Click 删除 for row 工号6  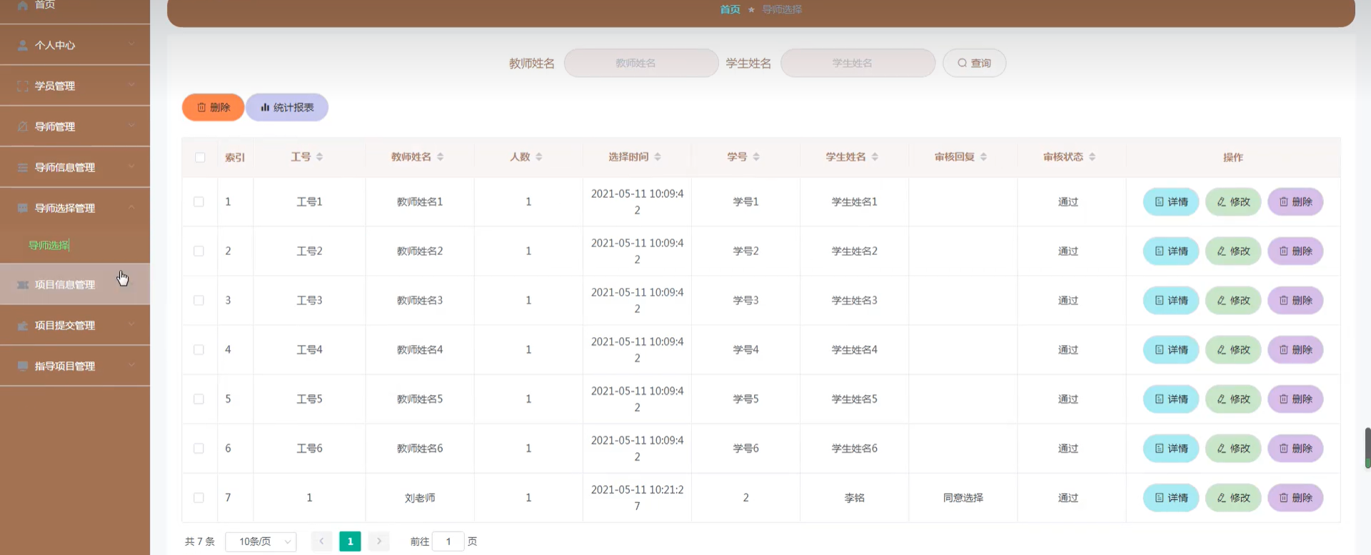pyautogui.click(x=1295, y=449)
